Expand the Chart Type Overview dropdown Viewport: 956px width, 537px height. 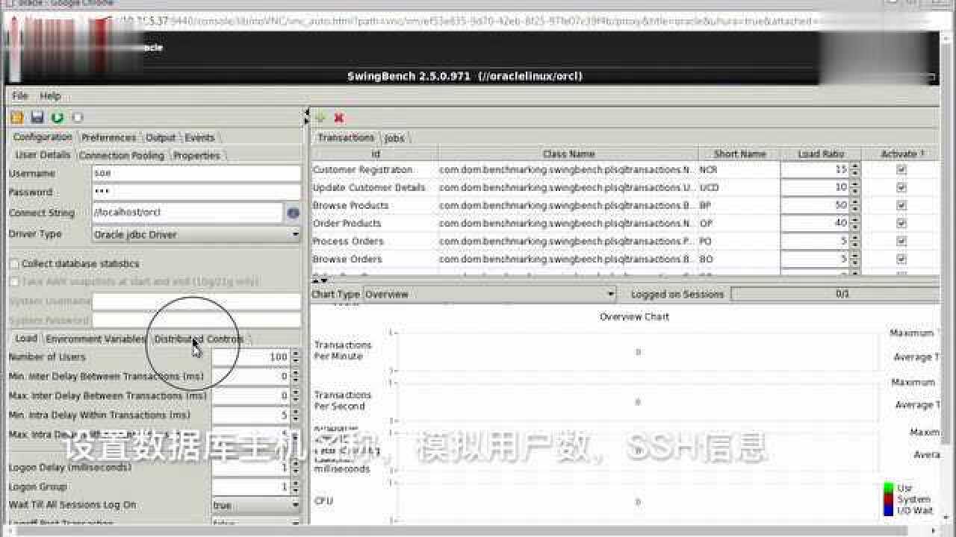click(x=611, y=295)
